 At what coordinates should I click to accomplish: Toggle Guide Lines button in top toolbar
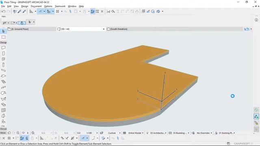tap(40, 11)
